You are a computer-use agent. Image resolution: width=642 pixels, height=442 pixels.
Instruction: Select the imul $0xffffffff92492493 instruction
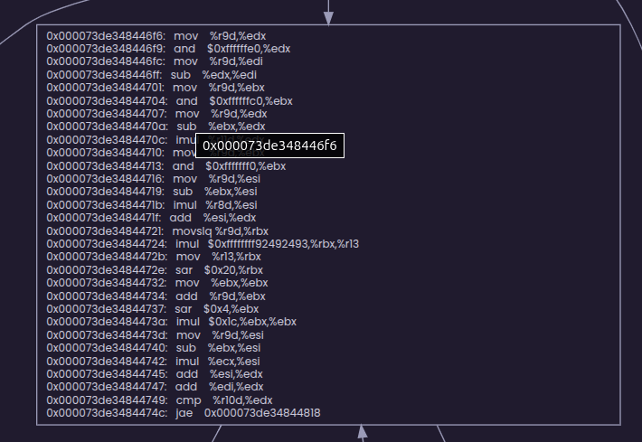(267, 244)
